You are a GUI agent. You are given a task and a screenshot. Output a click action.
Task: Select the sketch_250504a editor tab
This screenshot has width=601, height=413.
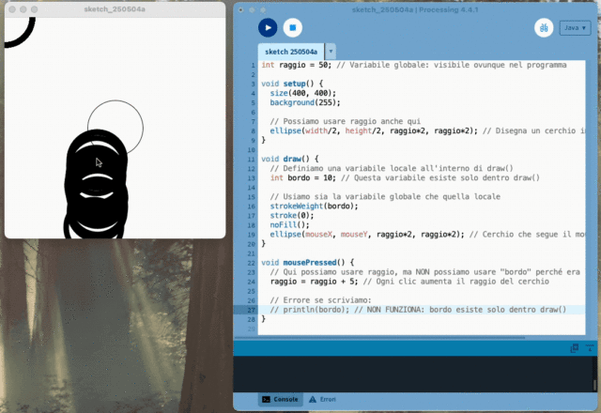[290, 52]
